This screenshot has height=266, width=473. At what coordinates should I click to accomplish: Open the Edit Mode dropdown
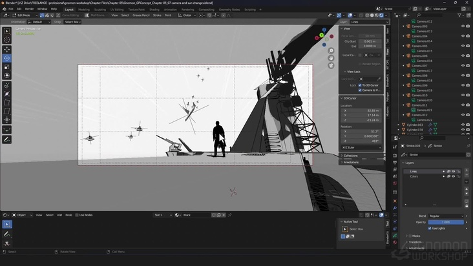[x=23, y=15]
